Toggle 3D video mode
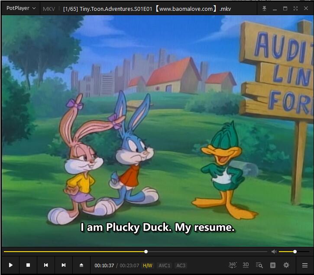Image resolution: width=314 pixels, height=275 pixels. pos(246,265)
